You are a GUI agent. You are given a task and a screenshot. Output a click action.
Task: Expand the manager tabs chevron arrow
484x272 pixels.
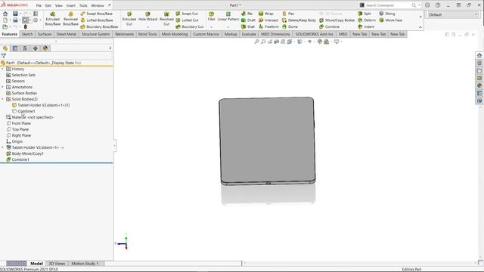(x=110, y=48)
